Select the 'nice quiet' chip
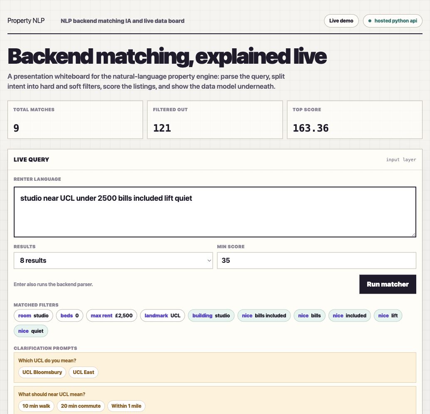 pyautogui.click(x=31, y=331)
